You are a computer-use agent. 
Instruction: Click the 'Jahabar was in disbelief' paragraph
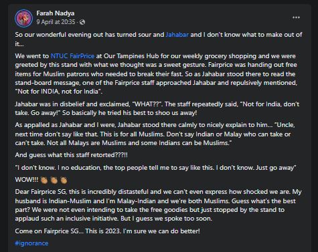[x=157, y=108]
